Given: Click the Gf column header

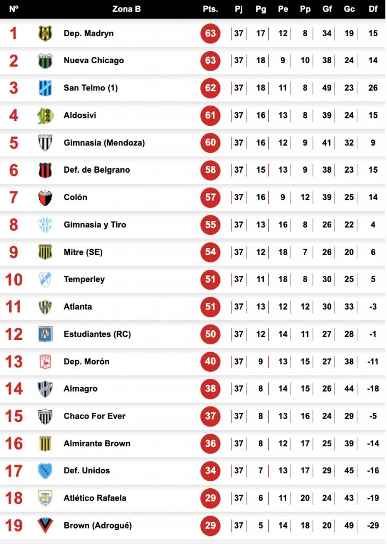Looking at the screenshot, I should (x=327, y=9).
